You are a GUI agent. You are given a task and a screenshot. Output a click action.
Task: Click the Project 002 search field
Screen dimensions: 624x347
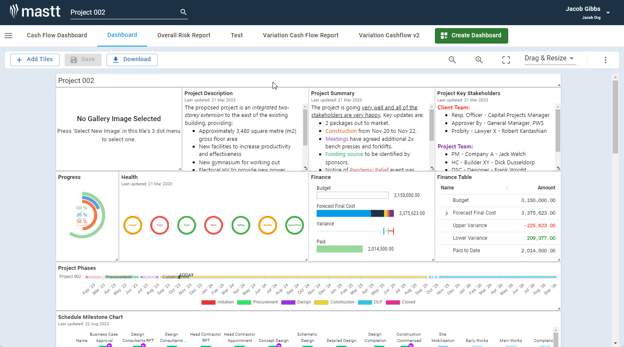click(124, 13)
